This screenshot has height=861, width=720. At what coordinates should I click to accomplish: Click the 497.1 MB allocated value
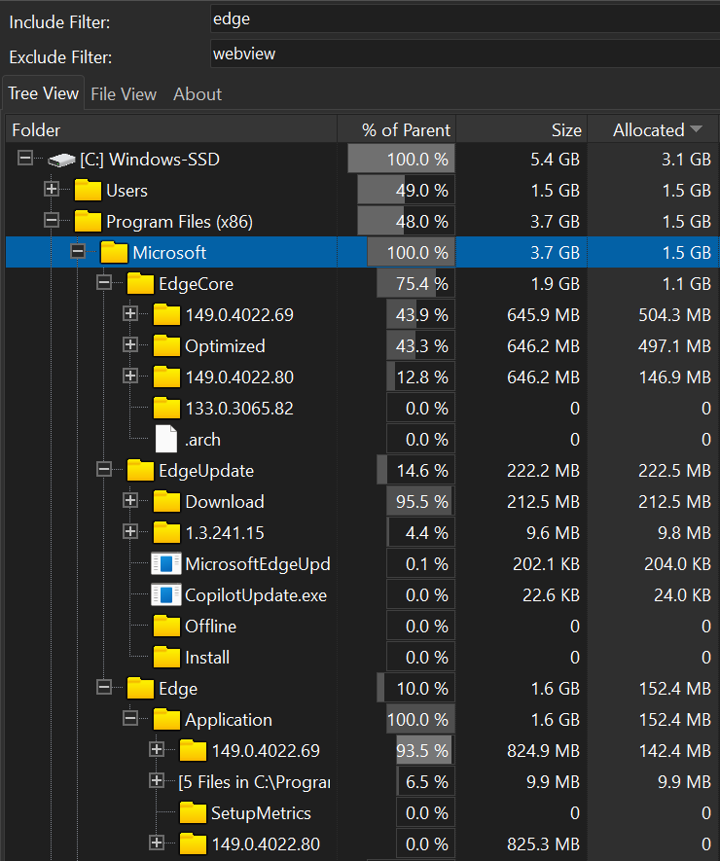coord(674,346)
